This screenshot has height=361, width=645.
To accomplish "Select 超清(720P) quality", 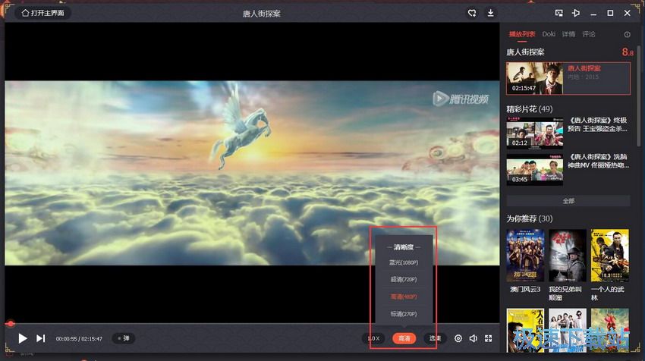I will tap(404, 279).
